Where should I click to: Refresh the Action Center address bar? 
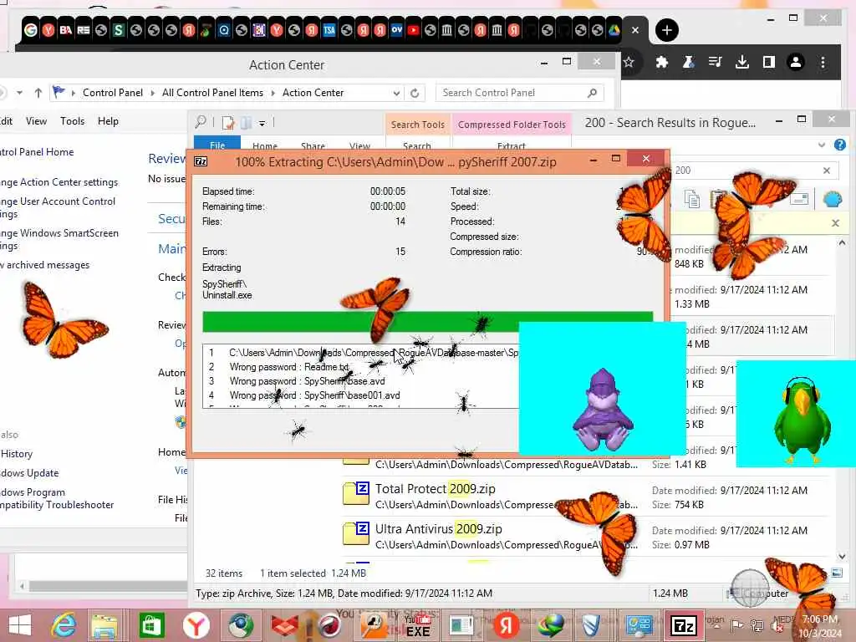tap(415, 94)
